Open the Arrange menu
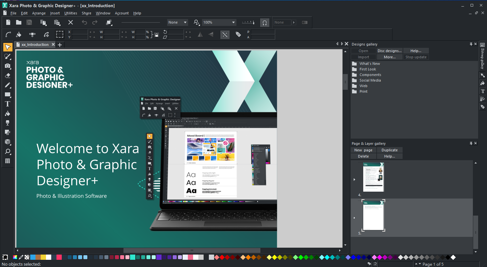The width and height of the screenshot is (487, 267). 39,13
